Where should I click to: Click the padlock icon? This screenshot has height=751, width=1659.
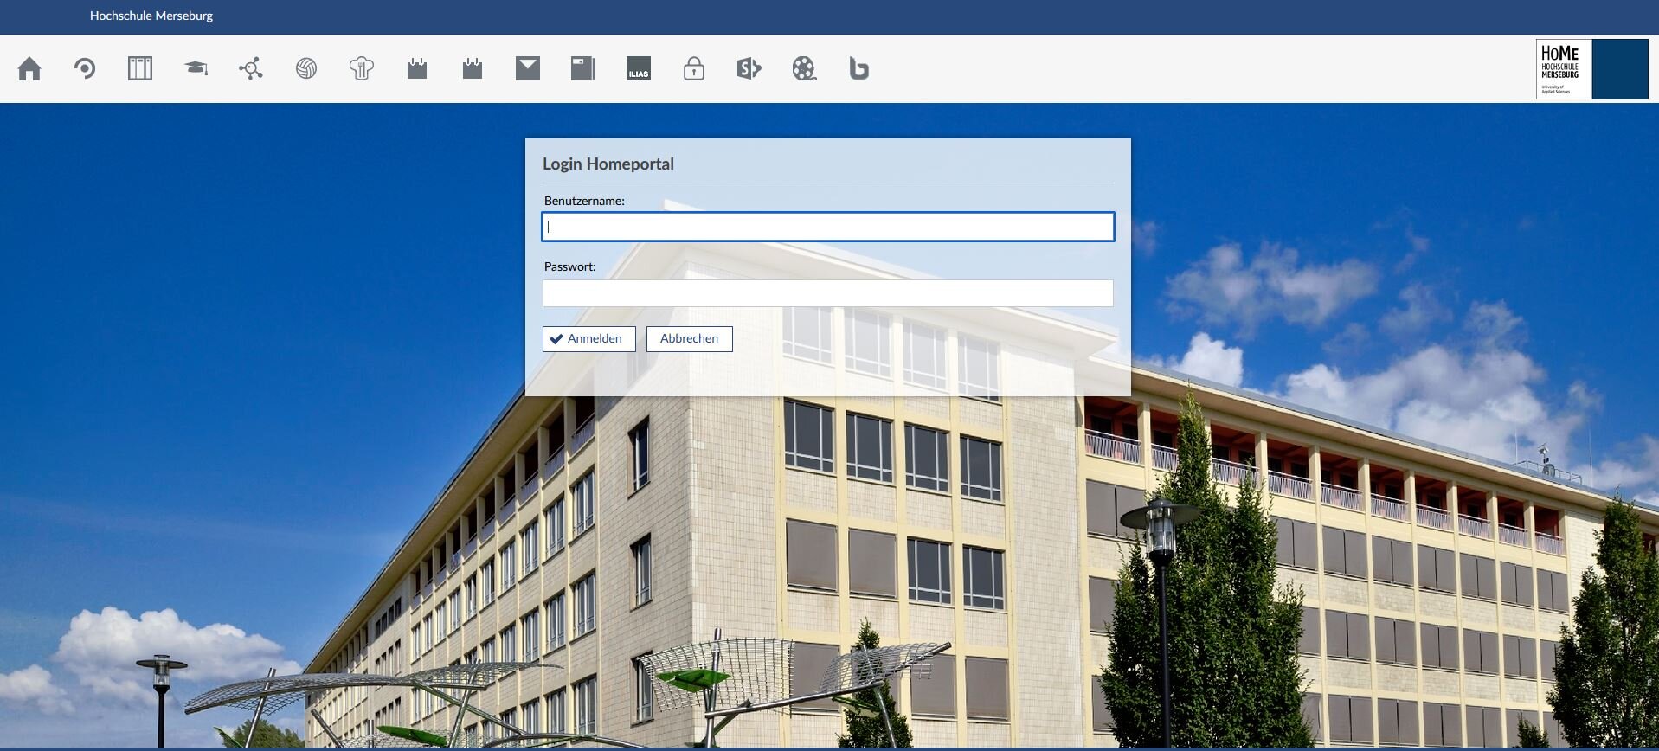[x=694, y=68]
